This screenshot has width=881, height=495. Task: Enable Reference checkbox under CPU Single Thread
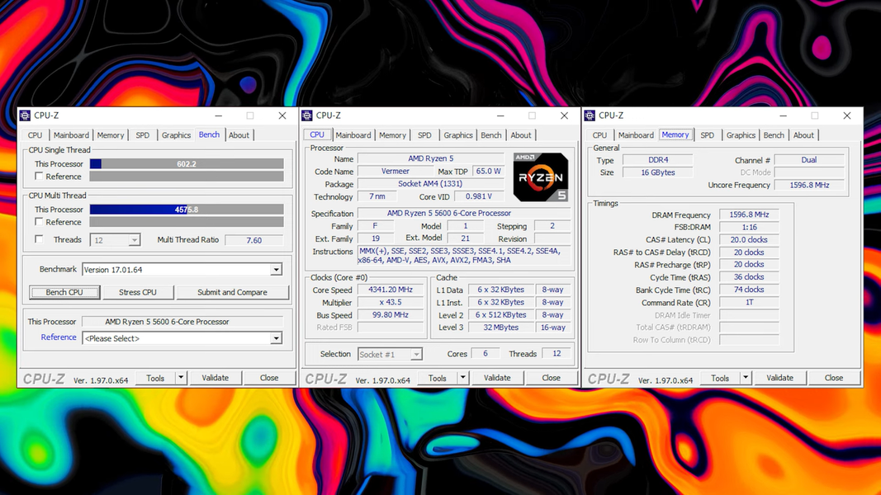[39, 177]
